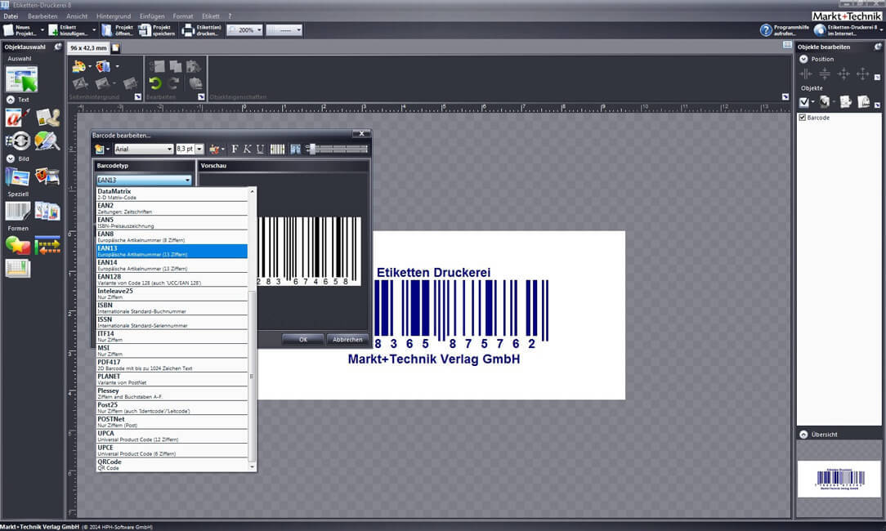The height and width of the screenshot is (531, 886).
Task: Select the Auswahl pointer tool
Action: tap(21, 78)
